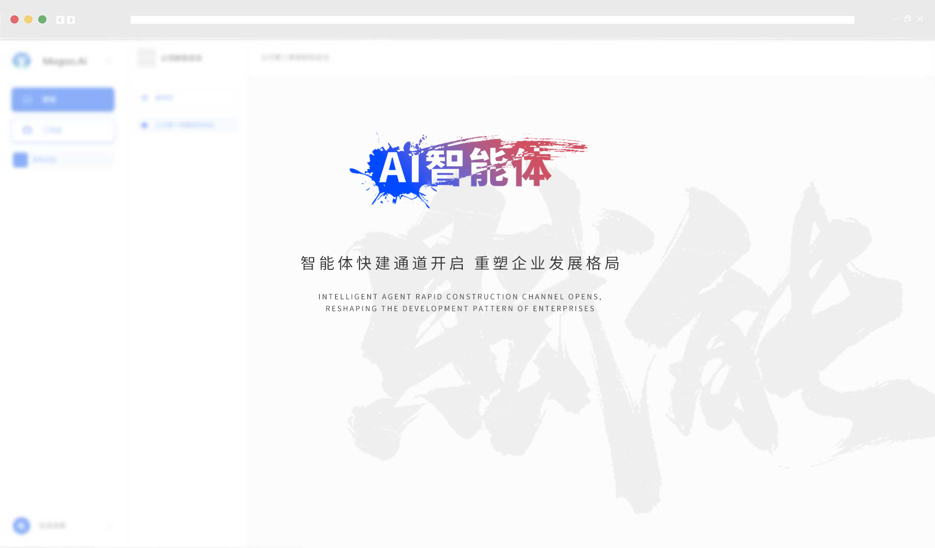Viewport: 935px width, 548px height.
Task: Click the red traffic-light close dot
Action: click(14, 20)
